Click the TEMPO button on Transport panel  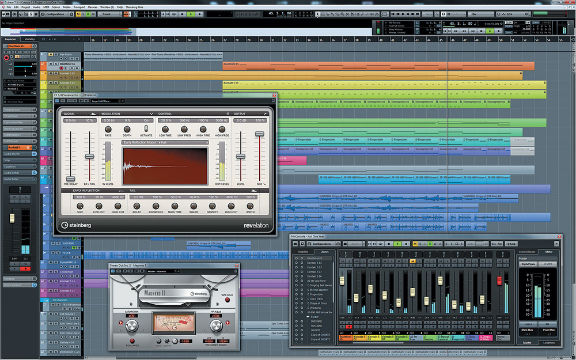click(509, 26)
